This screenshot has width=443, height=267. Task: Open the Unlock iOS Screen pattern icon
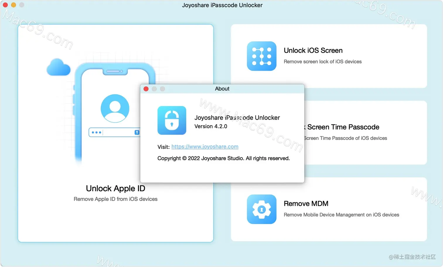coord(261,56)
